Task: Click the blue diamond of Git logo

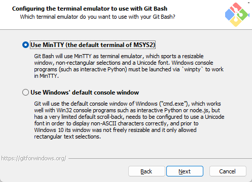Action: (230, 15)
